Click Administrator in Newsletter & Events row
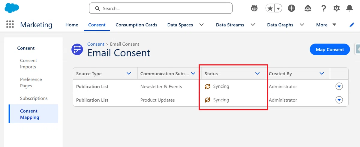360x147 pixels. 283,87
